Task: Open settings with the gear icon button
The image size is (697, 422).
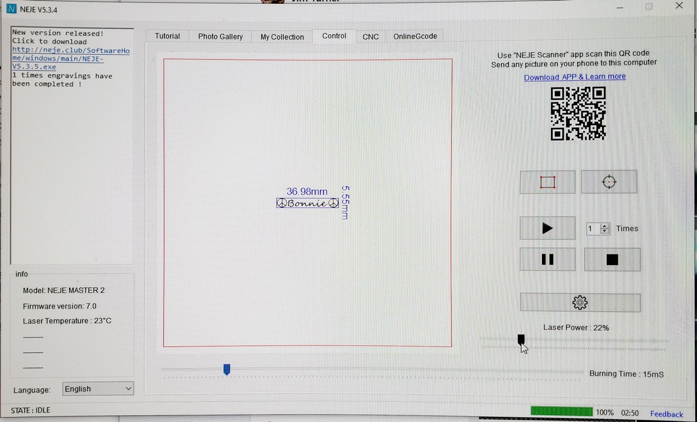Action: click(x=580, y=302)
